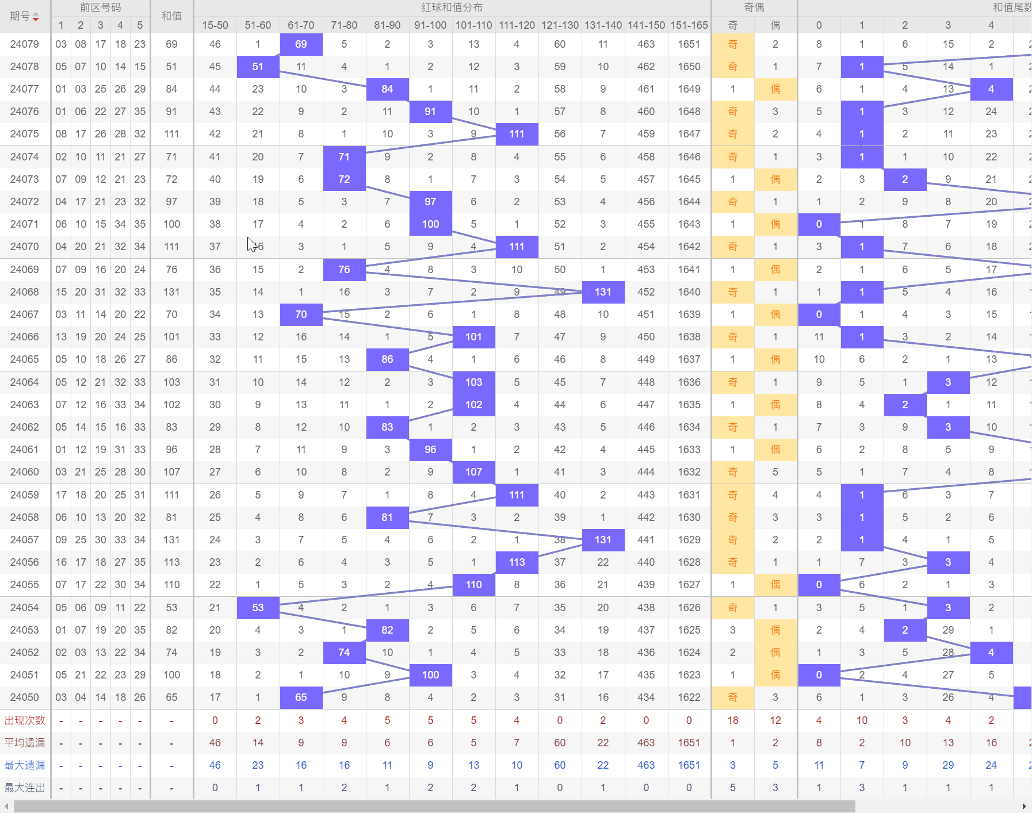Click highlighted 53 cell in row 24054

(258, 608)
